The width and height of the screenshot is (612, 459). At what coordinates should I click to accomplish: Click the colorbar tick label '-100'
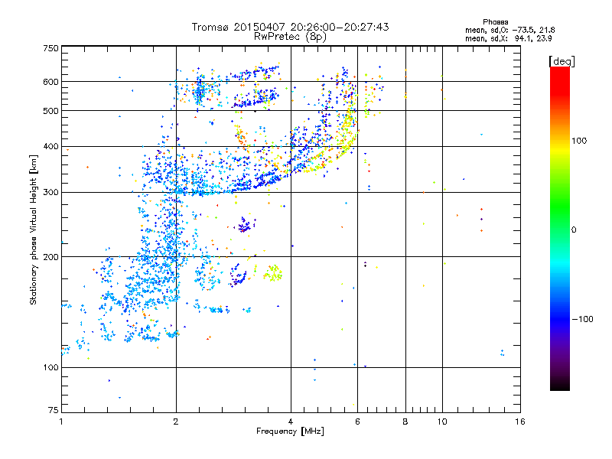tap(582, 319)
